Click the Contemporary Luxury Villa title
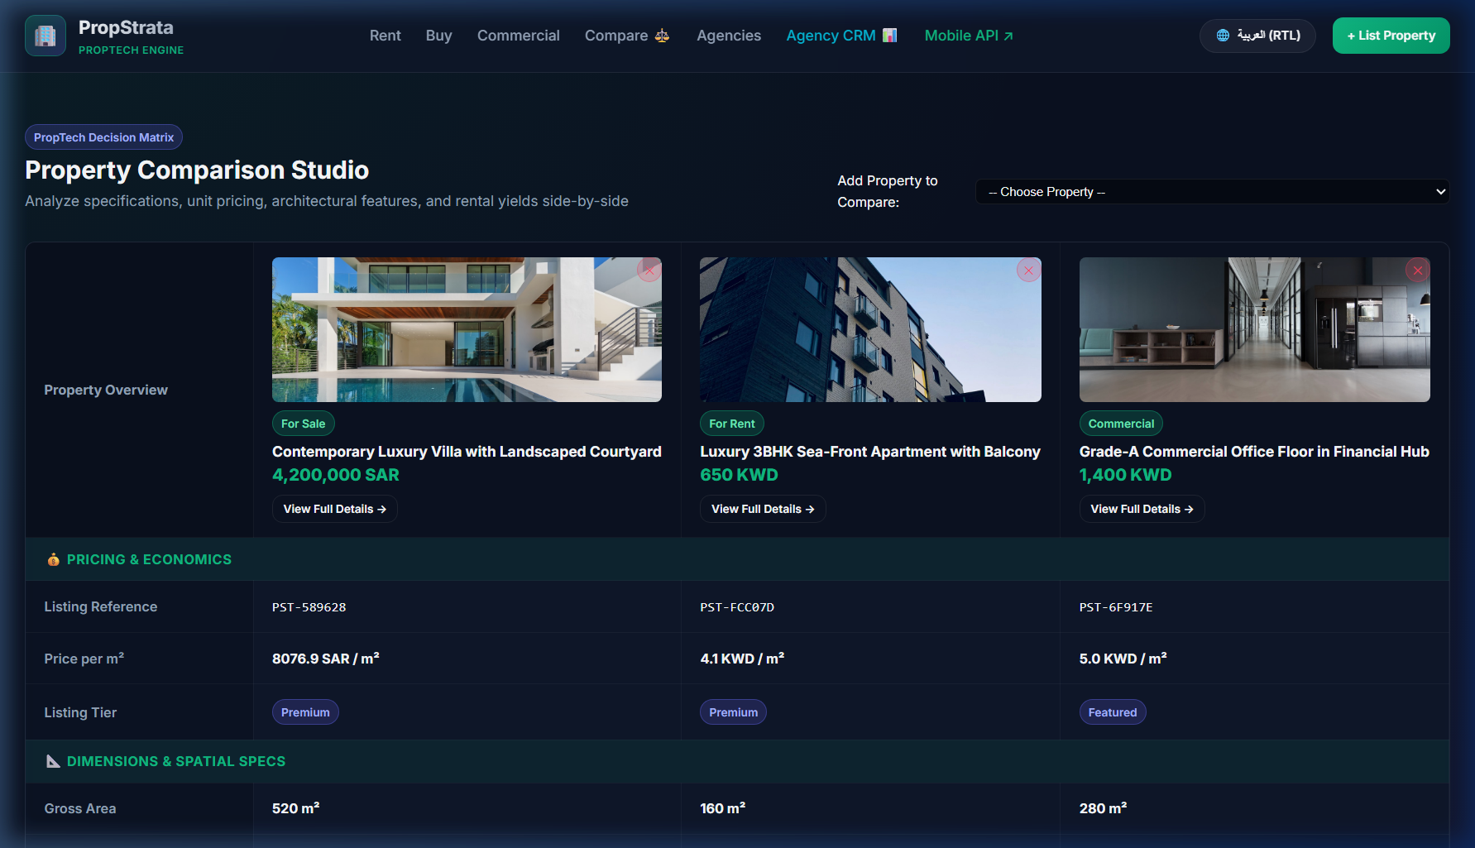This screenshot has width=1475, height=848. (x=467, y=452)
